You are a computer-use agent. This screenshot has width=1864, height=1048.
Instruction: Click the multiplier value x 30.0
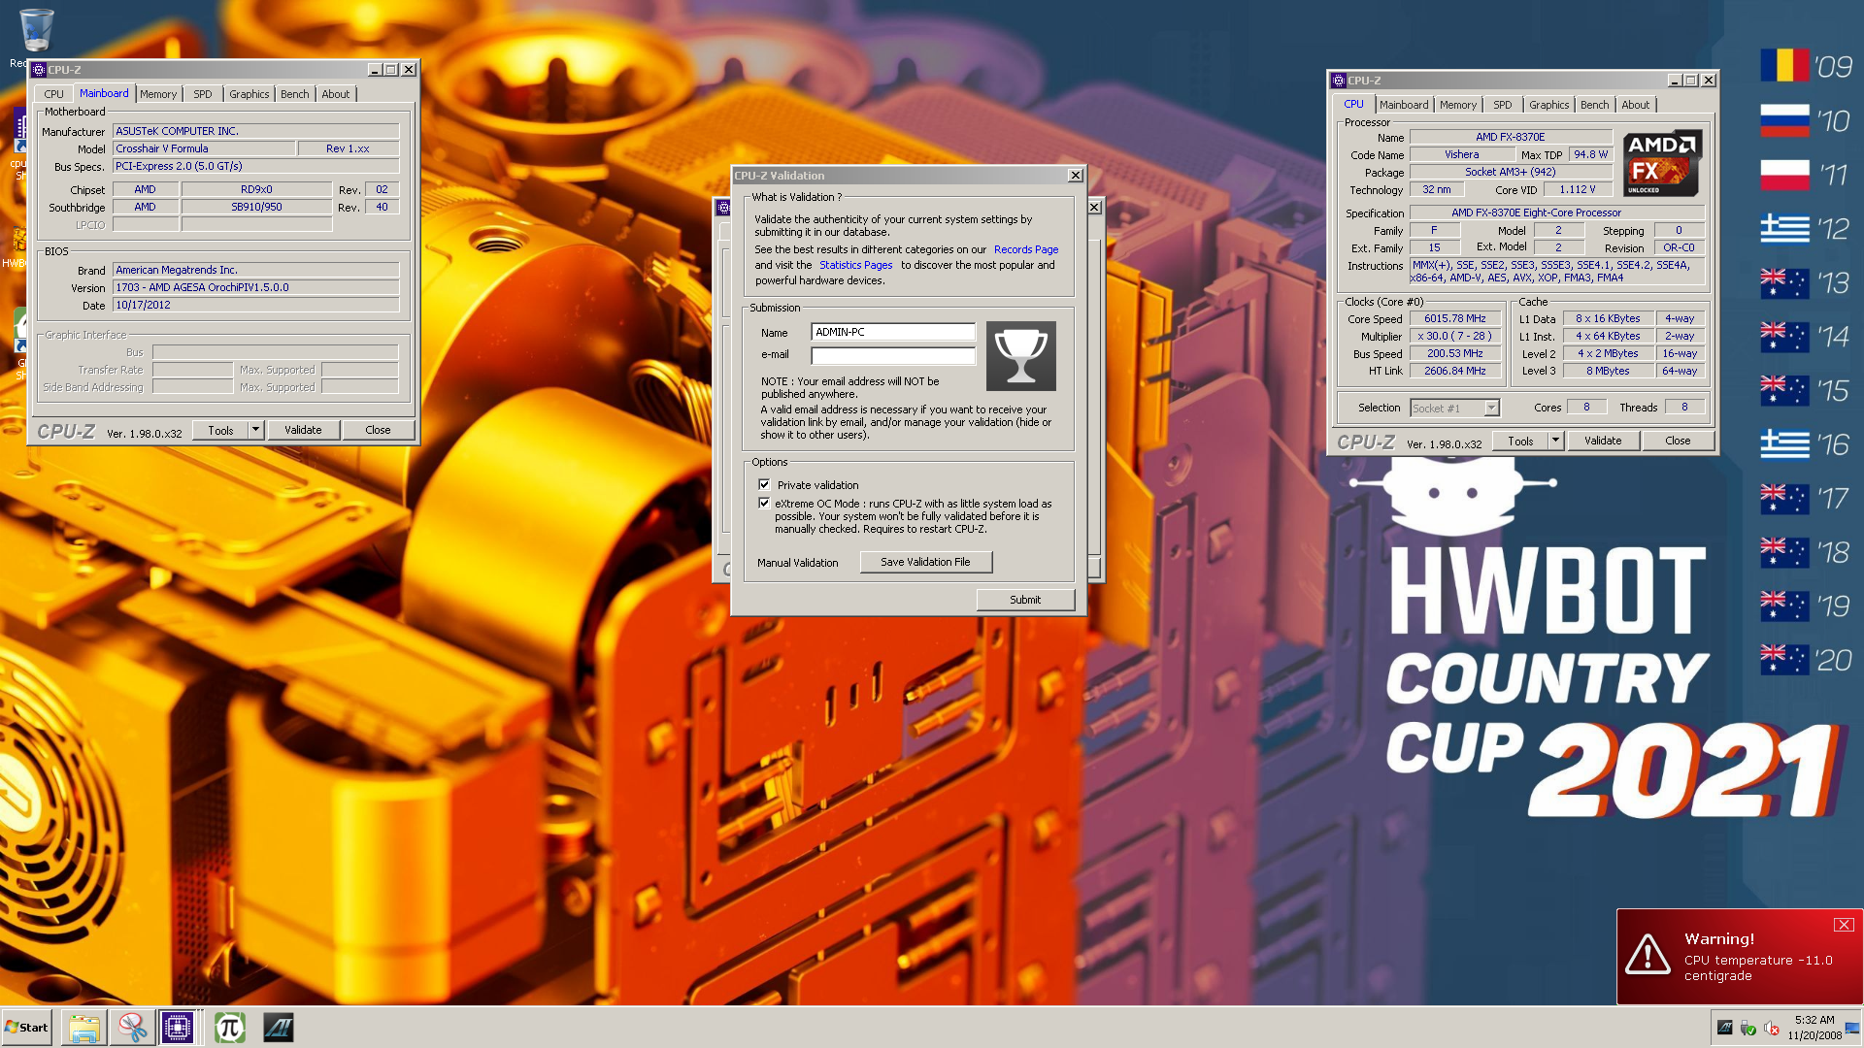1455,336
